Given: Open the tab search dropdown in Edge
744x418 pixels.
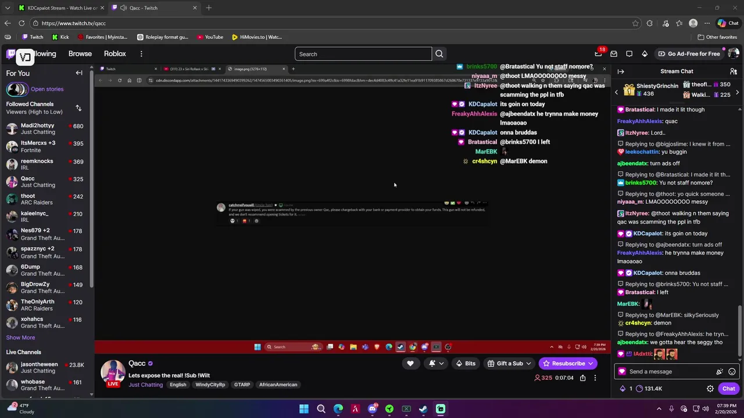Looking at the screenshot, I should (8, 8).
